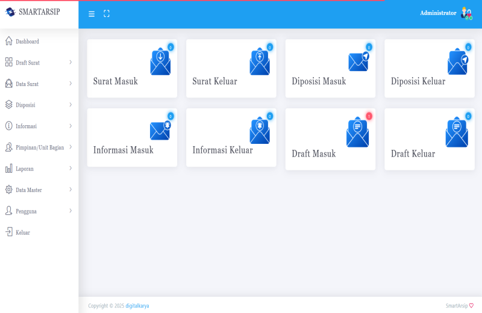Click the Surat Keluar envelope icon
This screenshot has width=482, height=313.
pos(260,62)
